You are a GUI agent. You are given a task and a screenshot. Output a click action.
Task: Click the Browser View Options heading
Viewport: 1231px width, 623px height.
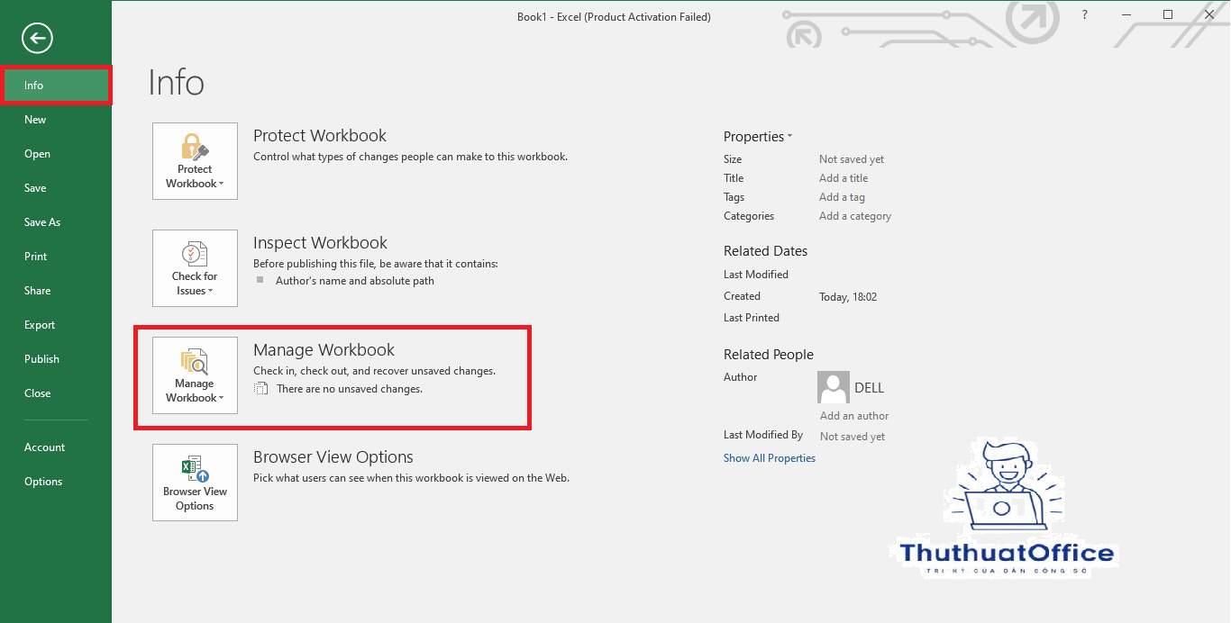[x=333, y=457]
